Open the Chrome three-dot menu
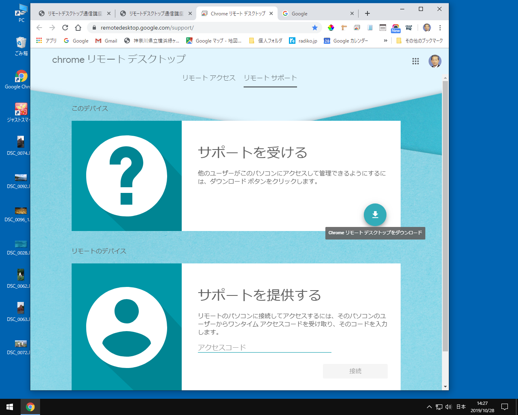The height and width of the screenshot is (415, 518). pos(440,28)
